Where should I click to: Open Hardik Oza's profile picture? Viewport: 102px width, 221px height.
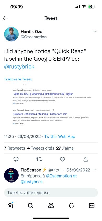(11, 34)
